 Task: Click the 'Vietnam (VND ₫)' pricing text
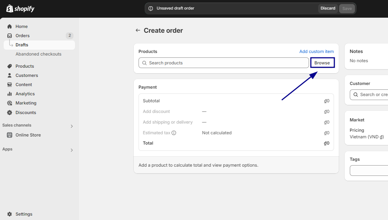(367, 137)
